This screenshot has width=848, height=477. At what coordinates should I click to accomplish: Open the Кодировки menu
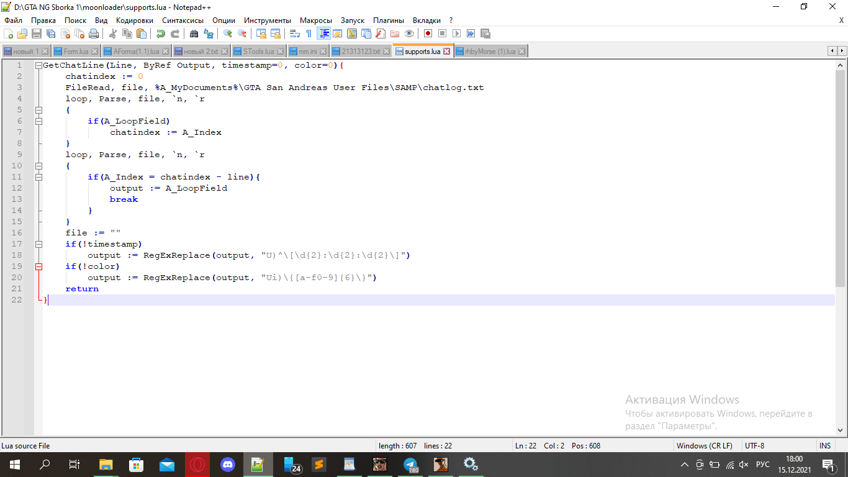pyautogui.click(x=134, y=20)
